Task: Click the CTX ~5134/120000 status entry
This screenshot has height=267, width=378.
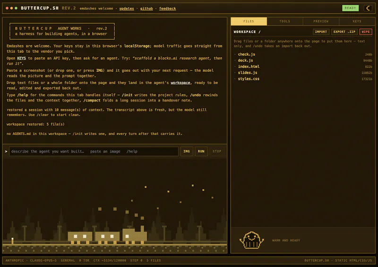Action: [x=110, y=260]
